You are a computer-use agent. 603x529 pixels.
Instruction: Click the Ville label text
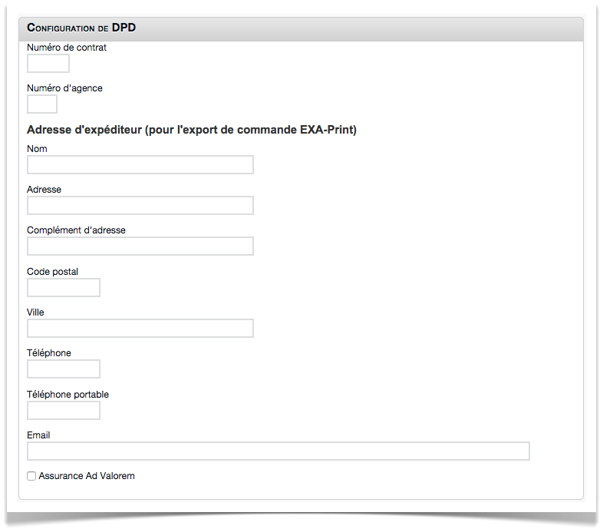[35, 312]
